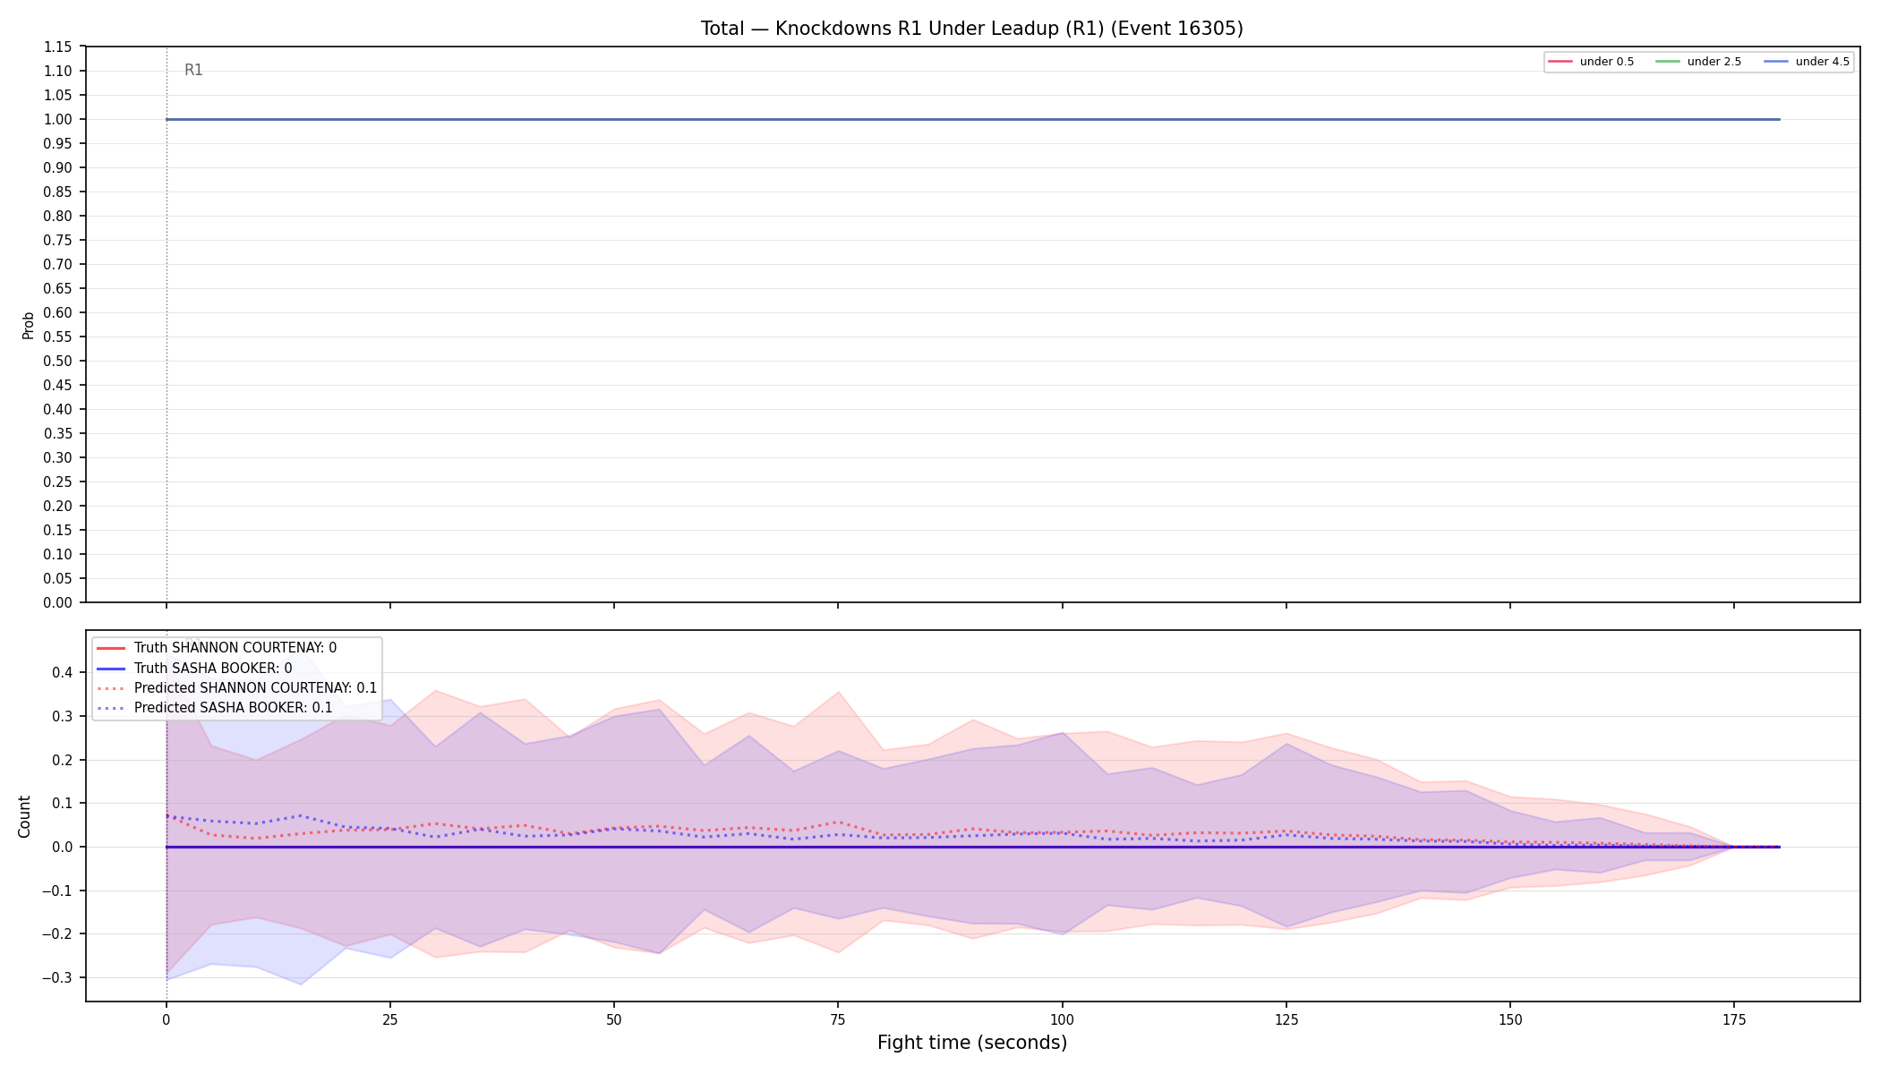The width and height of the screenshot is (1880, 1074).
Task: Click 'Predicted SHANNON COURTENAY: 0.1' legend entry
Action: point(236,688)
